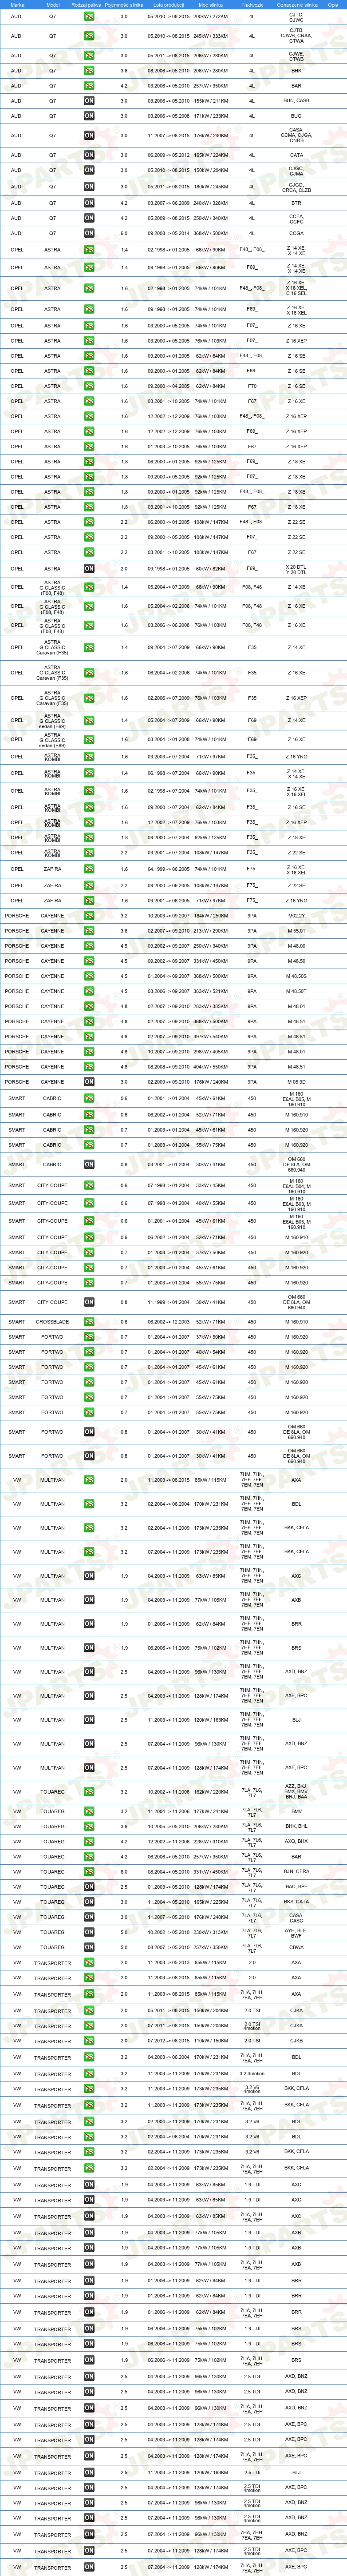
Task: Click the diesel icon in Smart City-Coupe OM 660 row
Action: [x=89, y=1302]
